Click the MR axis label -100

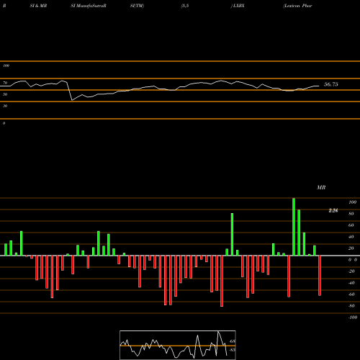(353, 318)
